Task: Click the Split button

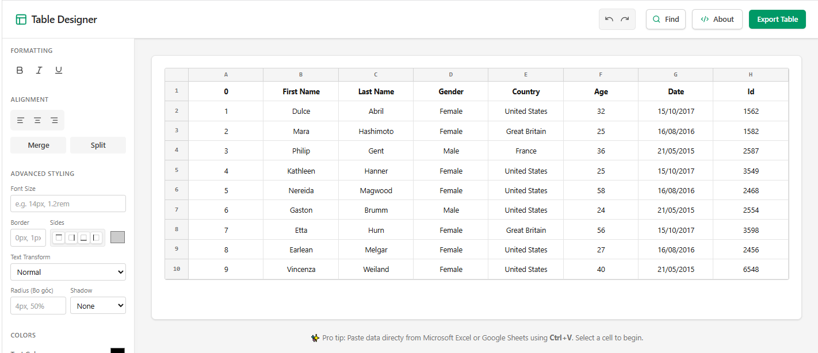Action: click(98, 145)
